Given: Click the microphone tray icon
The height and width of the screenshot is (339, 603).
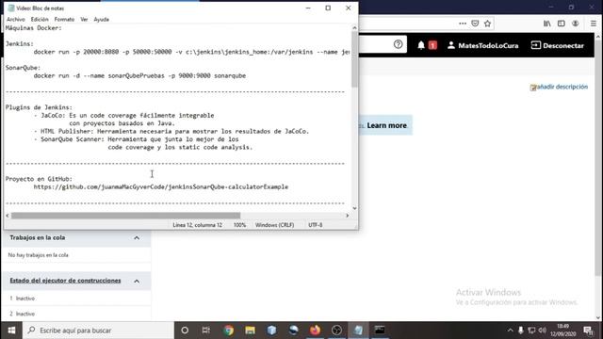Looking at the screenshot, I should [521, 331].
